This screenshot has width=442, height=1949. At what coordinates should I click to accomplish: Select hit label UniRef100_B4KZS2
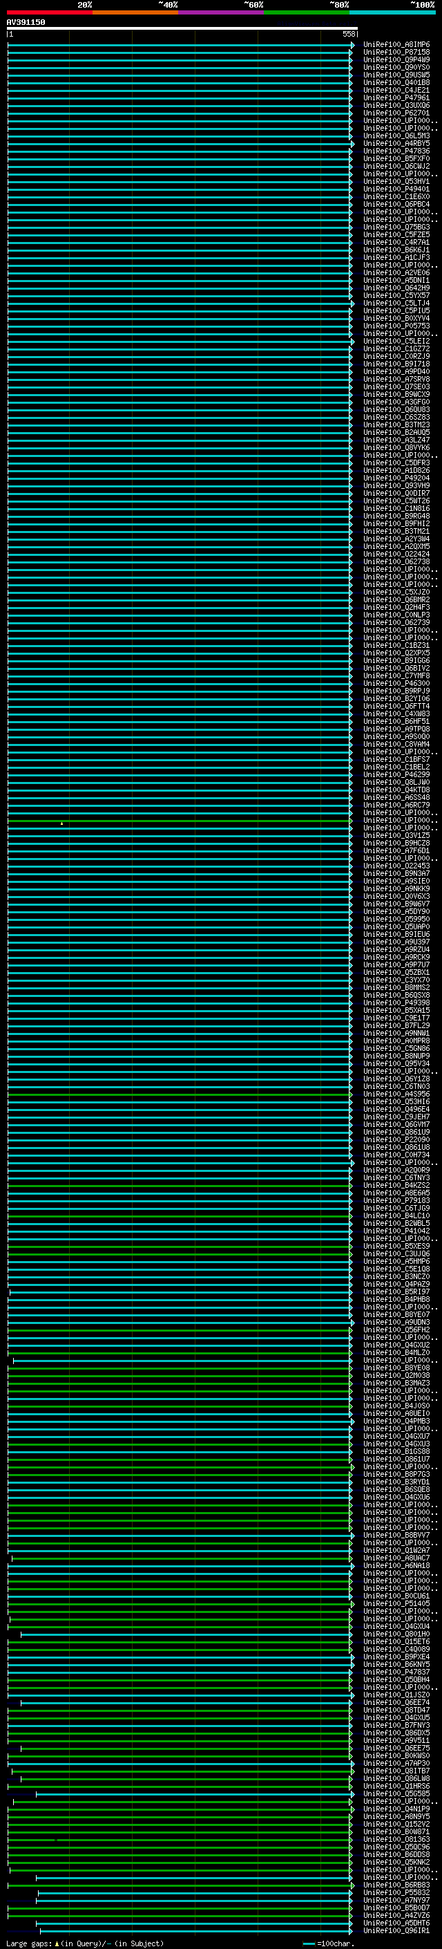[x=396, y=1186]
